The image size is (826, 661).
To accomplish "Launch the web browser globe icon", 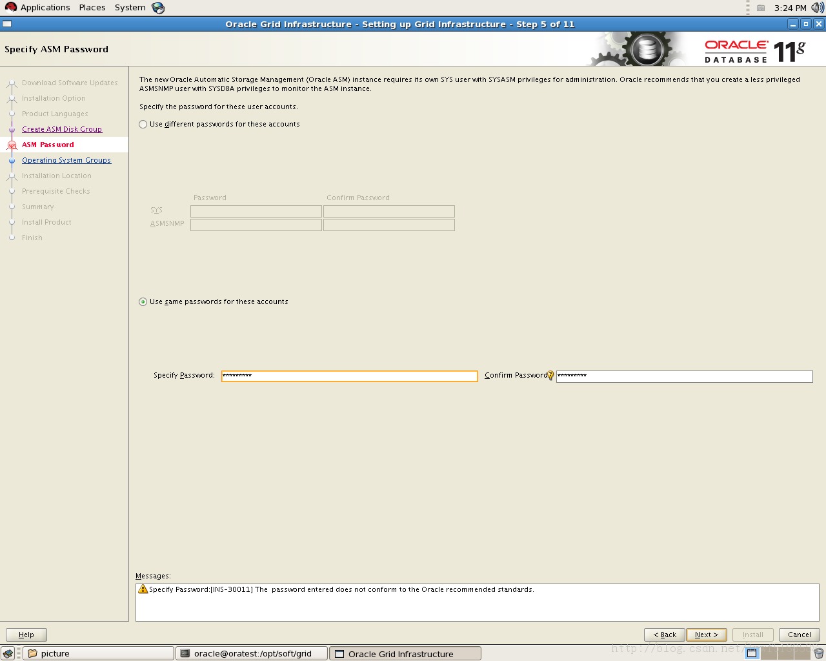I will [158, 8].
